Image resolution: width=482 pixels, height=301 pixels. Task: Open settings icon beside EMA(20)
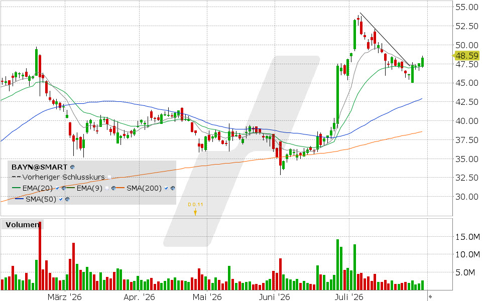tap(64, 188)
